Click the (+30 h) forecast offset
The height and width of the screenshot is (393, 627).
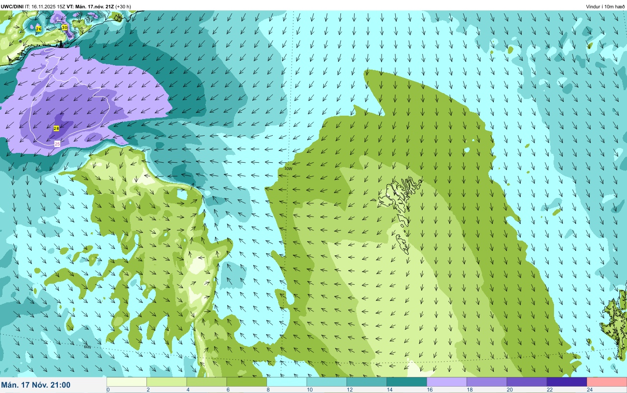123,6
